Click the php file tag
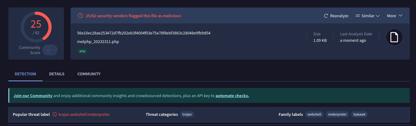This screenshot has height=126, width=416. (83, 51)
